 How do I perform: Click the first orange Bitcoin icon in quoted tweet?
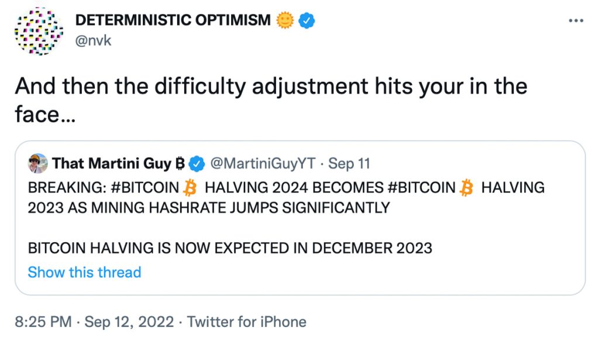189,188
